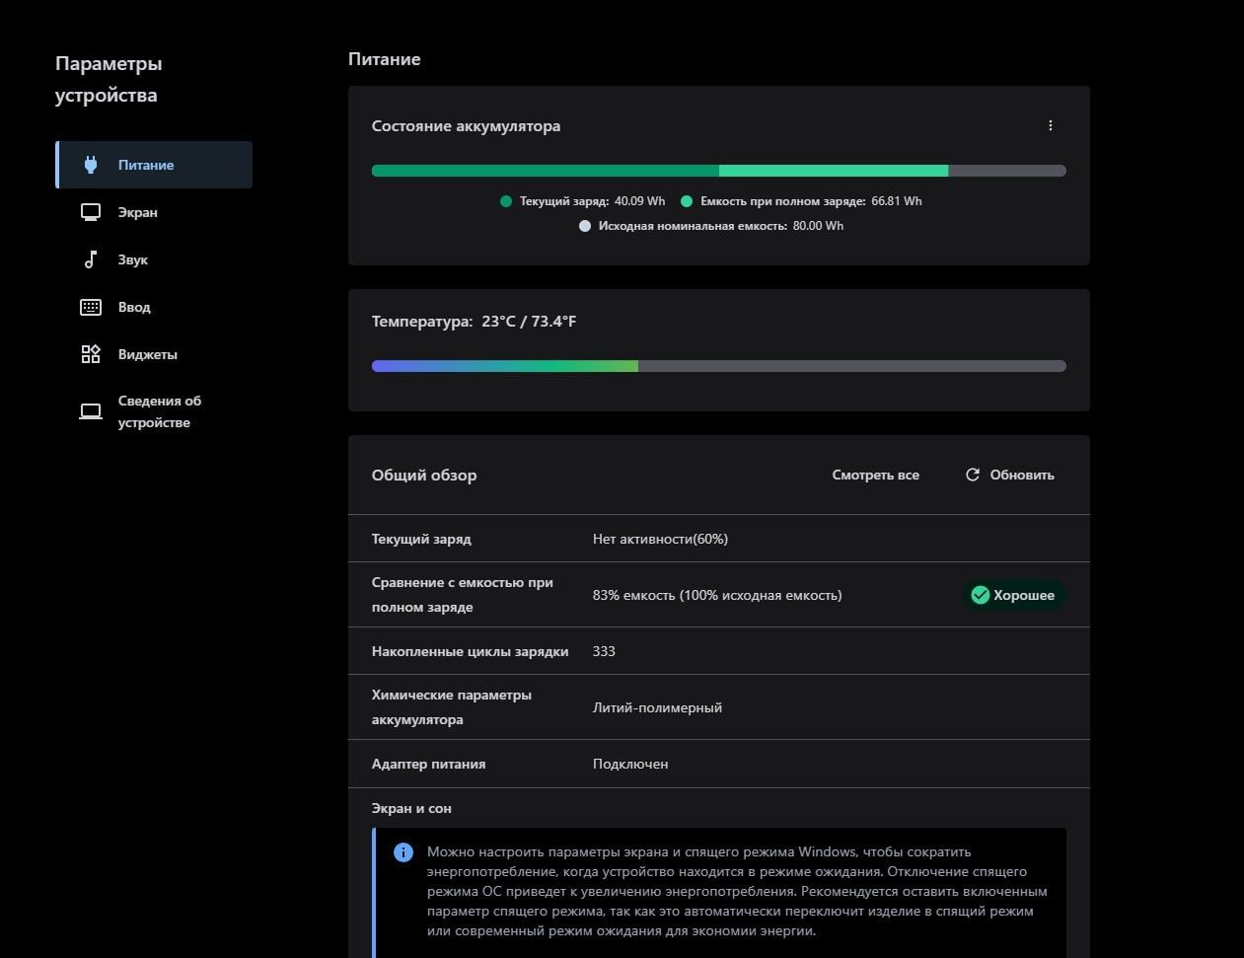This screenshot has width=1244, height=958.
Task: Open the three-dot menu in battery card
Action: [x=1051, y=125]
